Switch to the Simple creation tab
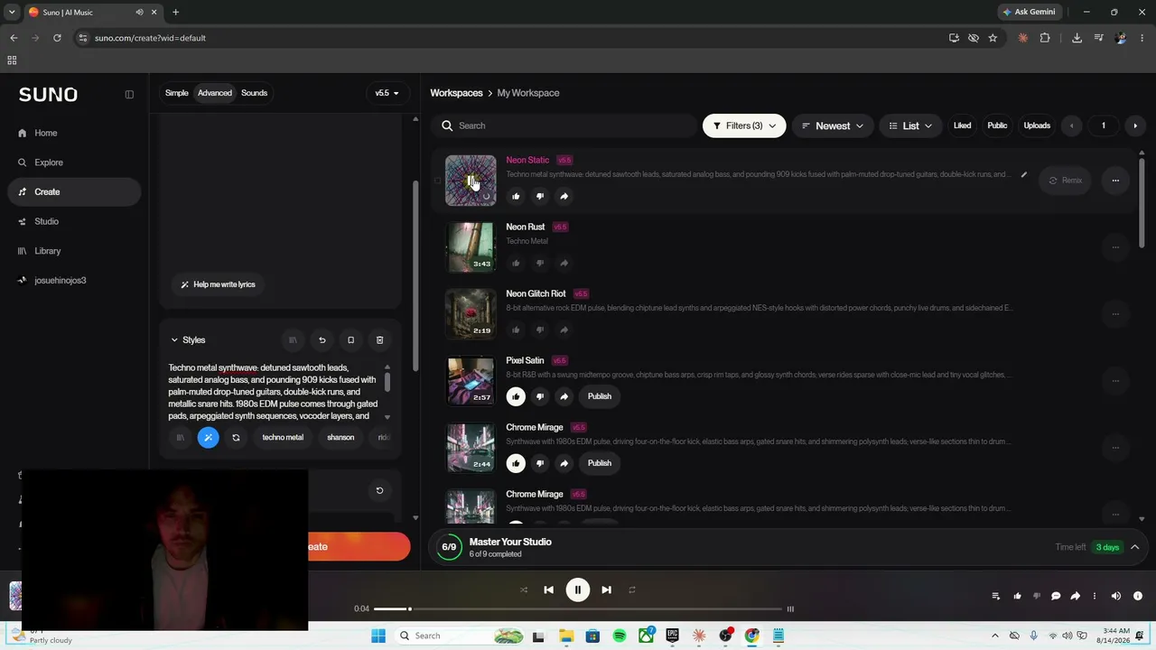 coord(177,93)
